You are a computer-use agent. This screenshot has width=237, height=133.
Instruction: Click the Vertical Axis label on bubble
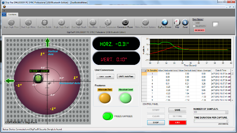[x=53, y=53]
